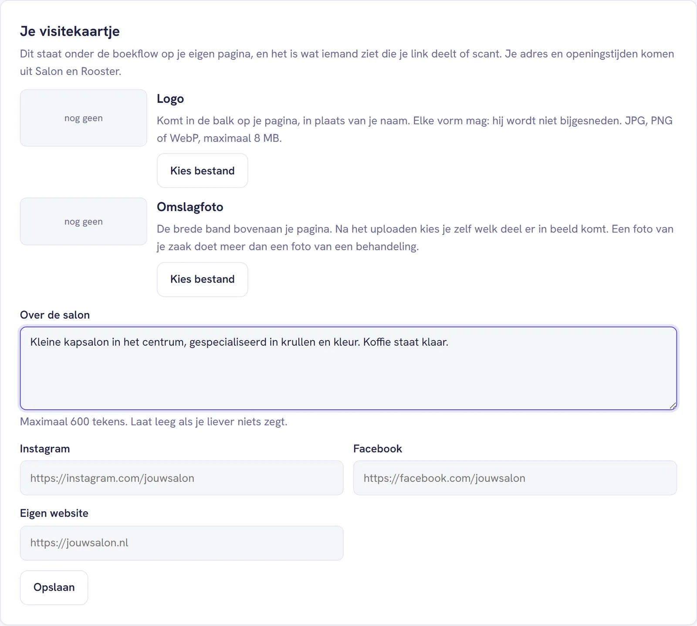Click the text area resize handle
Screen dimensions: 697x626
pyautogui.click(x=673, y=406)
